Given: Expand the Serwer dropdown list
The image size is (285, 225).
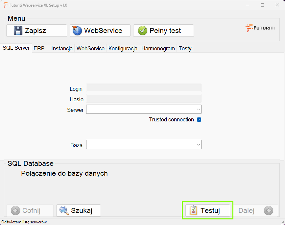Looking at the screenshot, I should coord(198,109).
